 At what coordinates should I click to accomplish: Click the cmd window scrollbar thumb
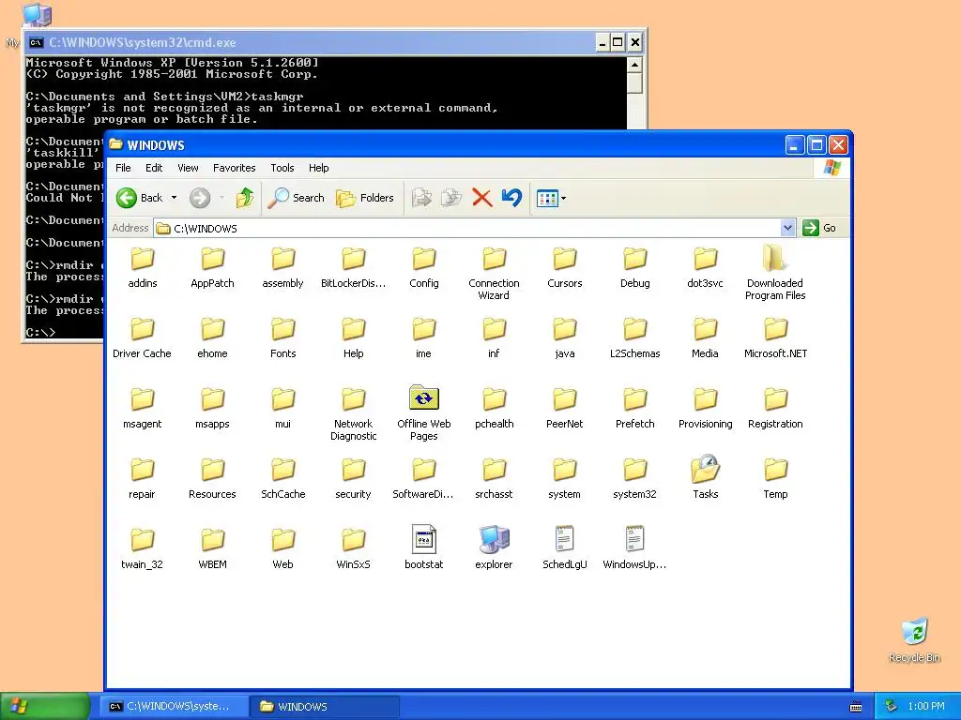(635, 83)
